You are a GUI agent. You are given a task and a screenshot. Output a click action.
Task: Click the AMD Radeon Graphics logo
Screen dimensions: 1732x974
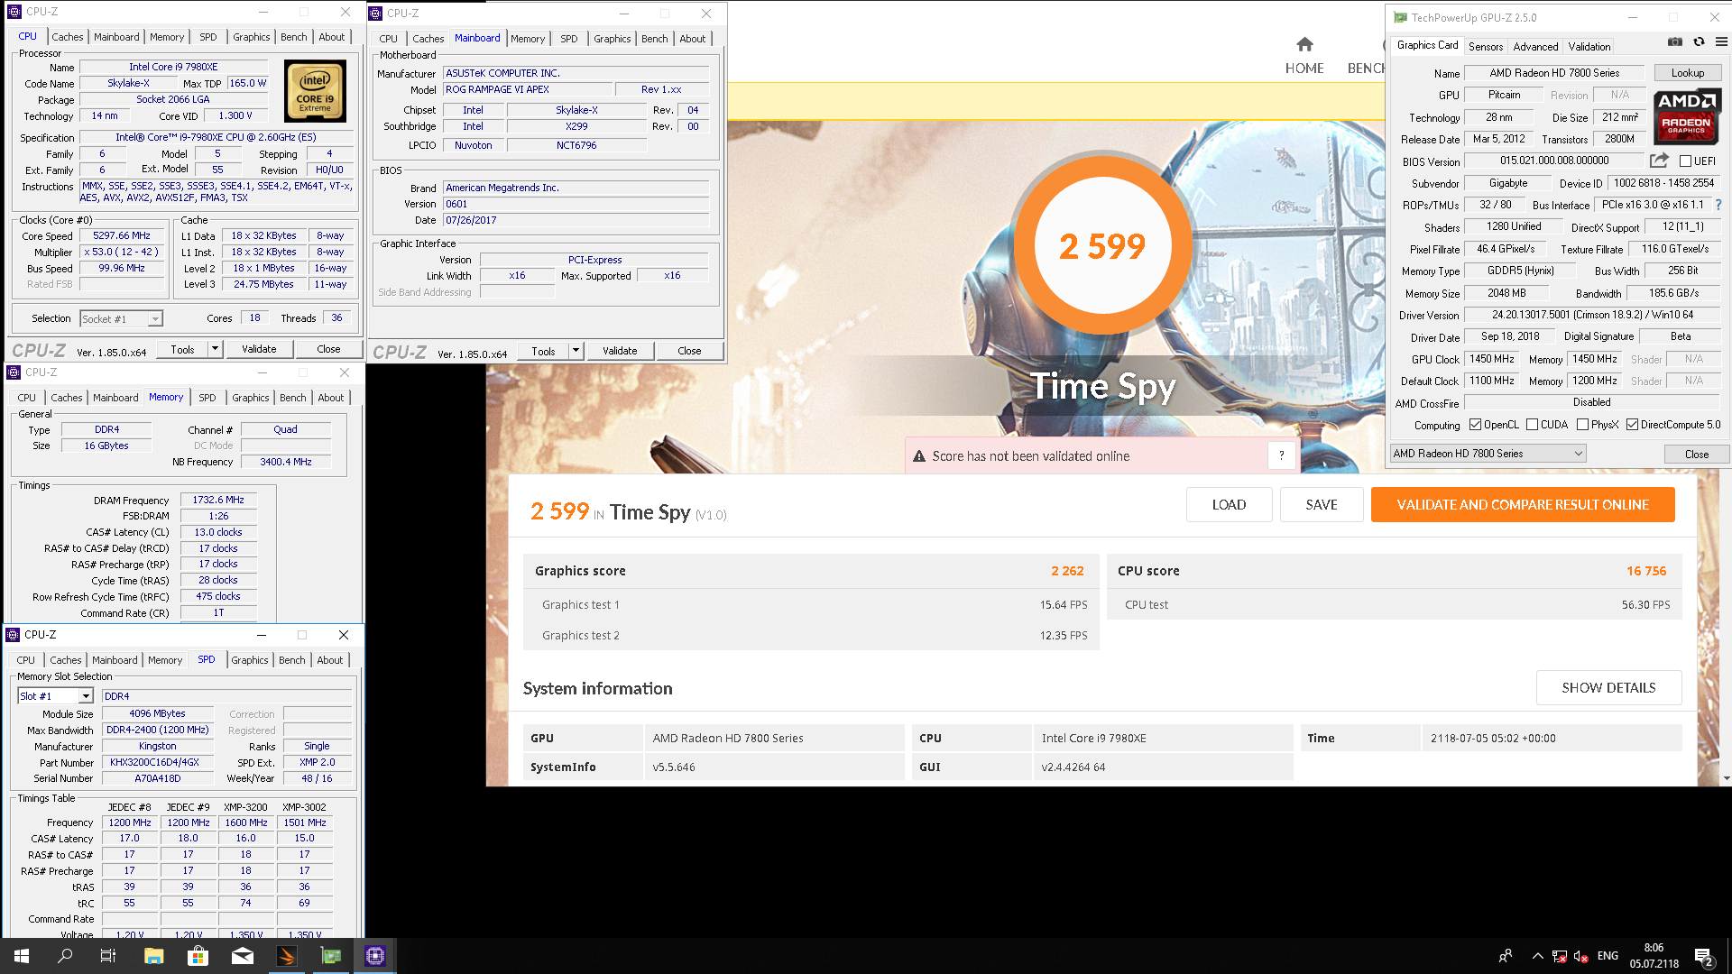pos(1687,117)
